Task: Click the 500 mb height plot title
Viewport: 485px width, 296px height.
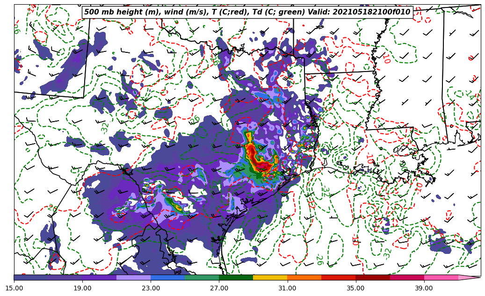Action: pyautogui.click(x=247, y=12)
